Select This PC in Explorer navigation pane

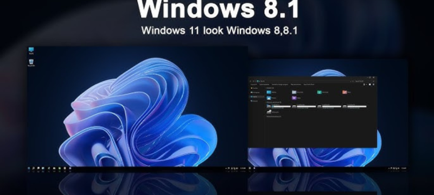(x=257, y=96)
